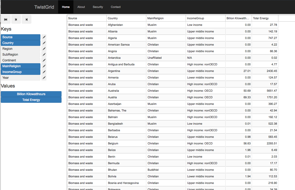Click the step-back navigation icon
This screenshot has width=295, height=190.
16,20
